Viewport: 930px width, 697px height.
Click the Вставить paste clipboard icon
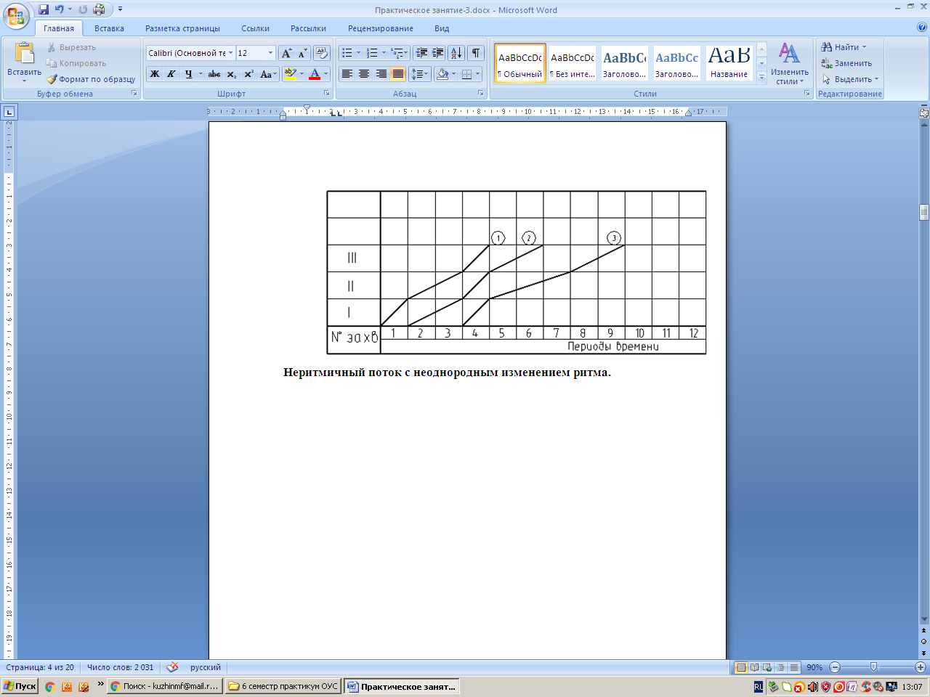[24, 54]
